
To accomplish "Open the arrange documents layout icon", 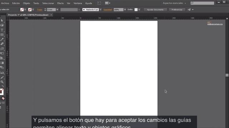I will click(x=108, y=3).
